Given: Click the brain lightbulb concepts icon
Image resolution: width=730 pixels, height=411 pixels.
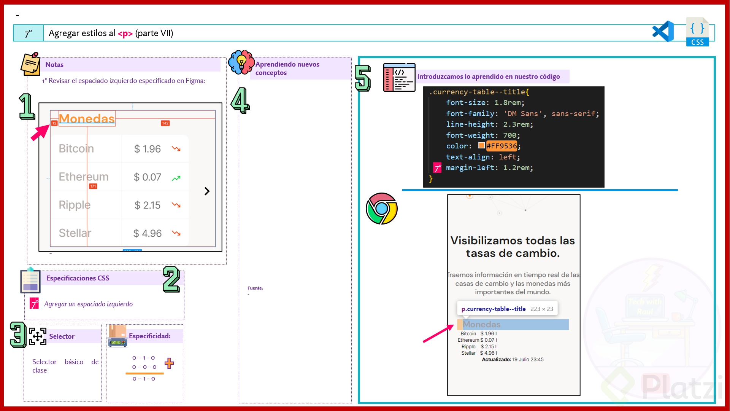Looking at the screenshot, I should coord(241,62).
